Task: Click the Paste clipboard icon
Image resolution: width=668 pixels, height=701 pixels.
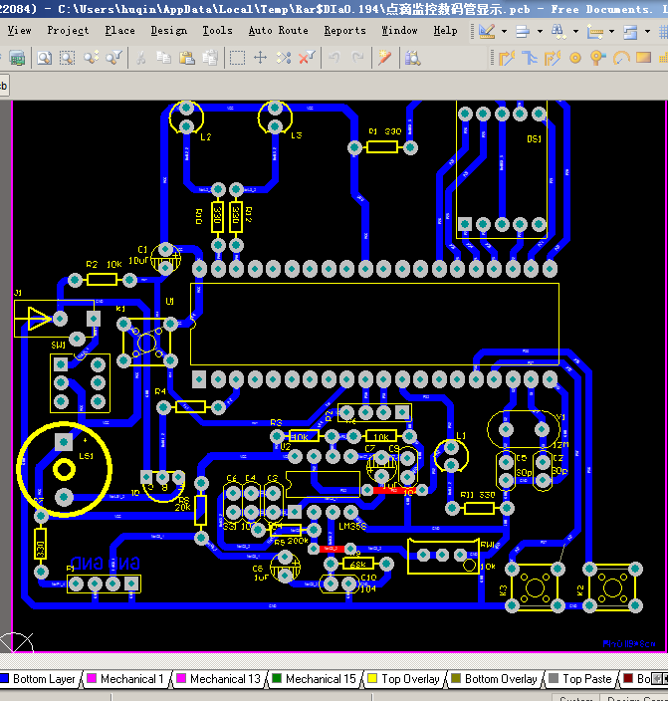Action: 187,58
